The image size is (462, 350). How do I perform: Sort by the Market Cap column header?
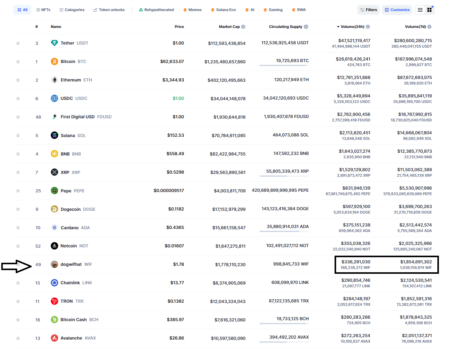[x=229, y=27]
